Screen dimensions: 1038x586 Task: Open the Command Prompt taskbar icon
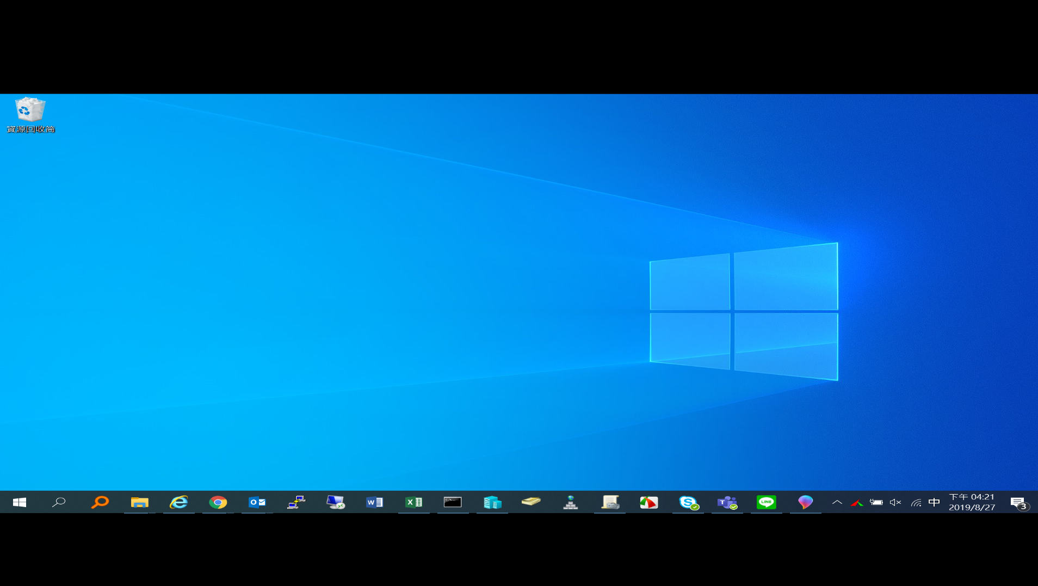(453, 502)
